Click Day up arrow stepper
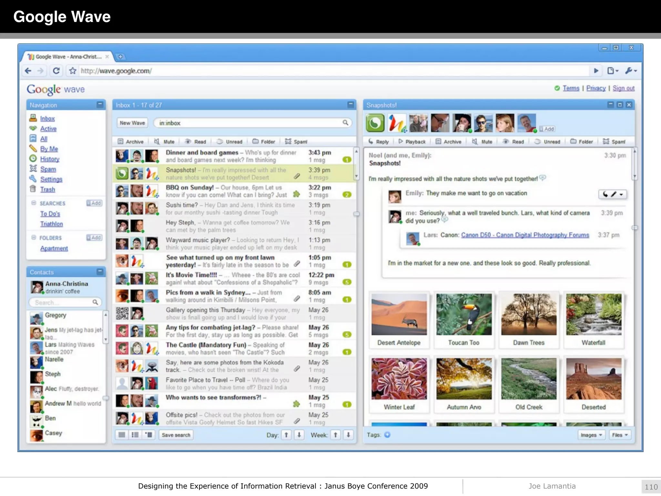This screenshot has height=496, width=661. pyautogui.click(x=286, y=435)
